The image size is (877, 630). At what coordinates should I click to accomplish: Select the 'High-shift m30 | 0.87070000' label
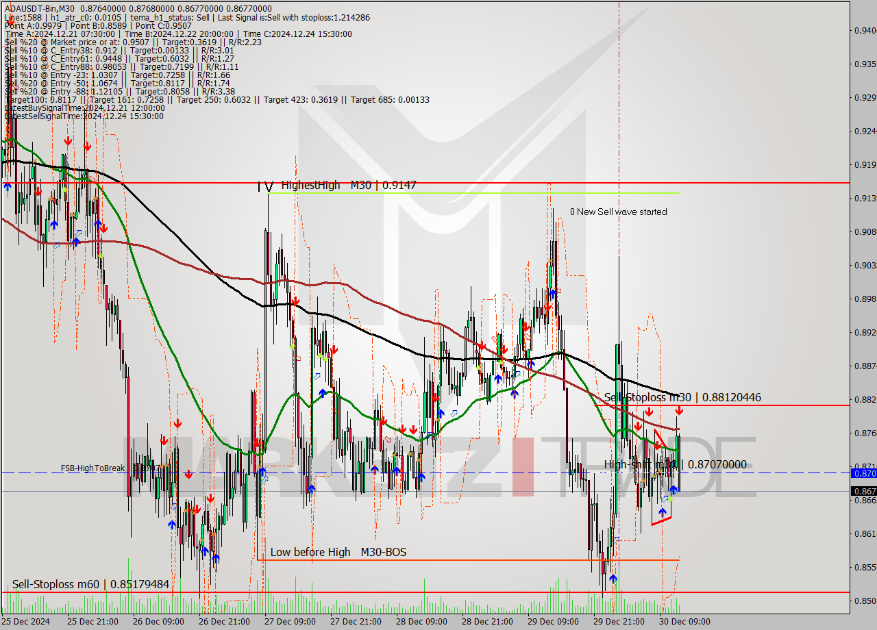(x=676, y=464)
